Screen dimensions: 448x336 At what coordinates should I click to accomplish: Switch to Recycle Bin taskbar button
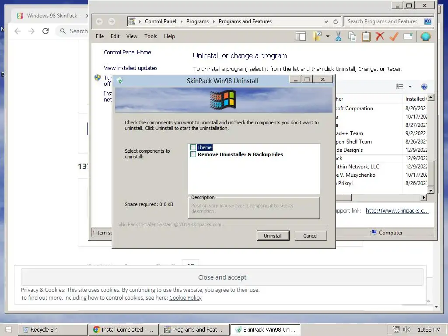(52, 330)
